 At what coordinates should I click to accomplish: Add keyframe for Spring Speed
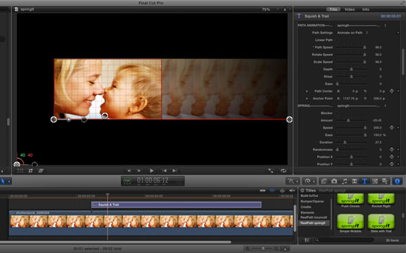(x=392, y=128)
